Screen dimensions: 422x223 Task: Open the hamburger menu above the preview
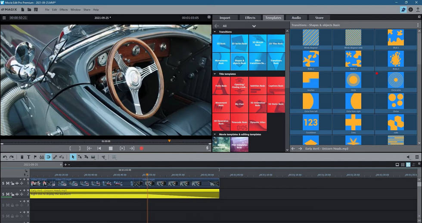(x=4, y=18)
